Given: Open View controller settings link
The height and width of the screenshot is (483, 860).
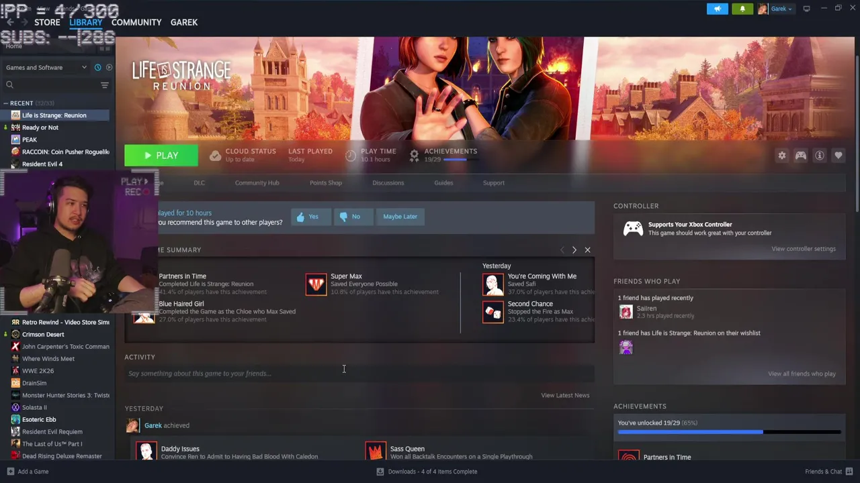Looking at the screenshot, I should (x=804, y=249).
